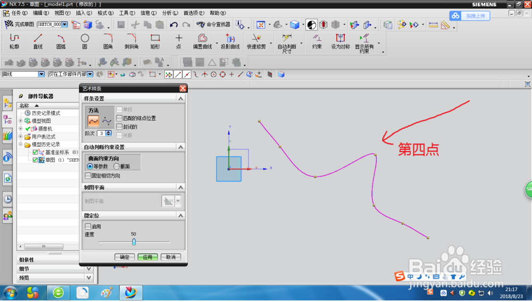Open the Offset Curve (偏置曲线) tool

click(x=203, y=41)
